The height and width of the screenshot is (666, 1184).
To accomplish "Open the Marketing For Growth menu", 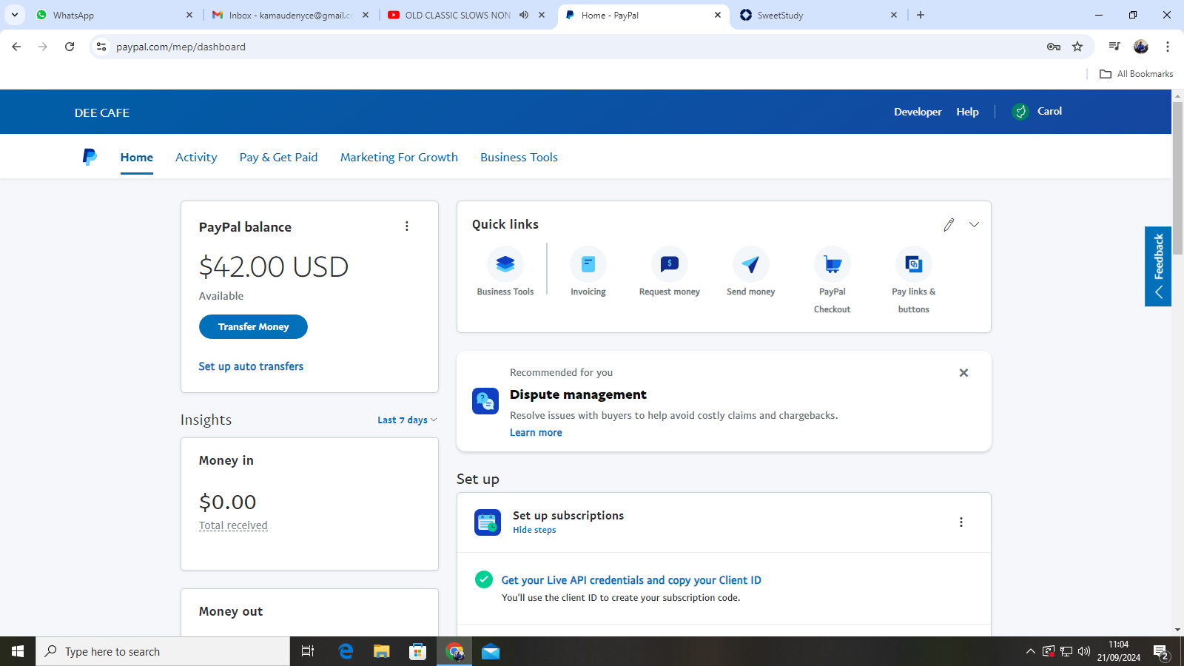I will pos(399,157).
